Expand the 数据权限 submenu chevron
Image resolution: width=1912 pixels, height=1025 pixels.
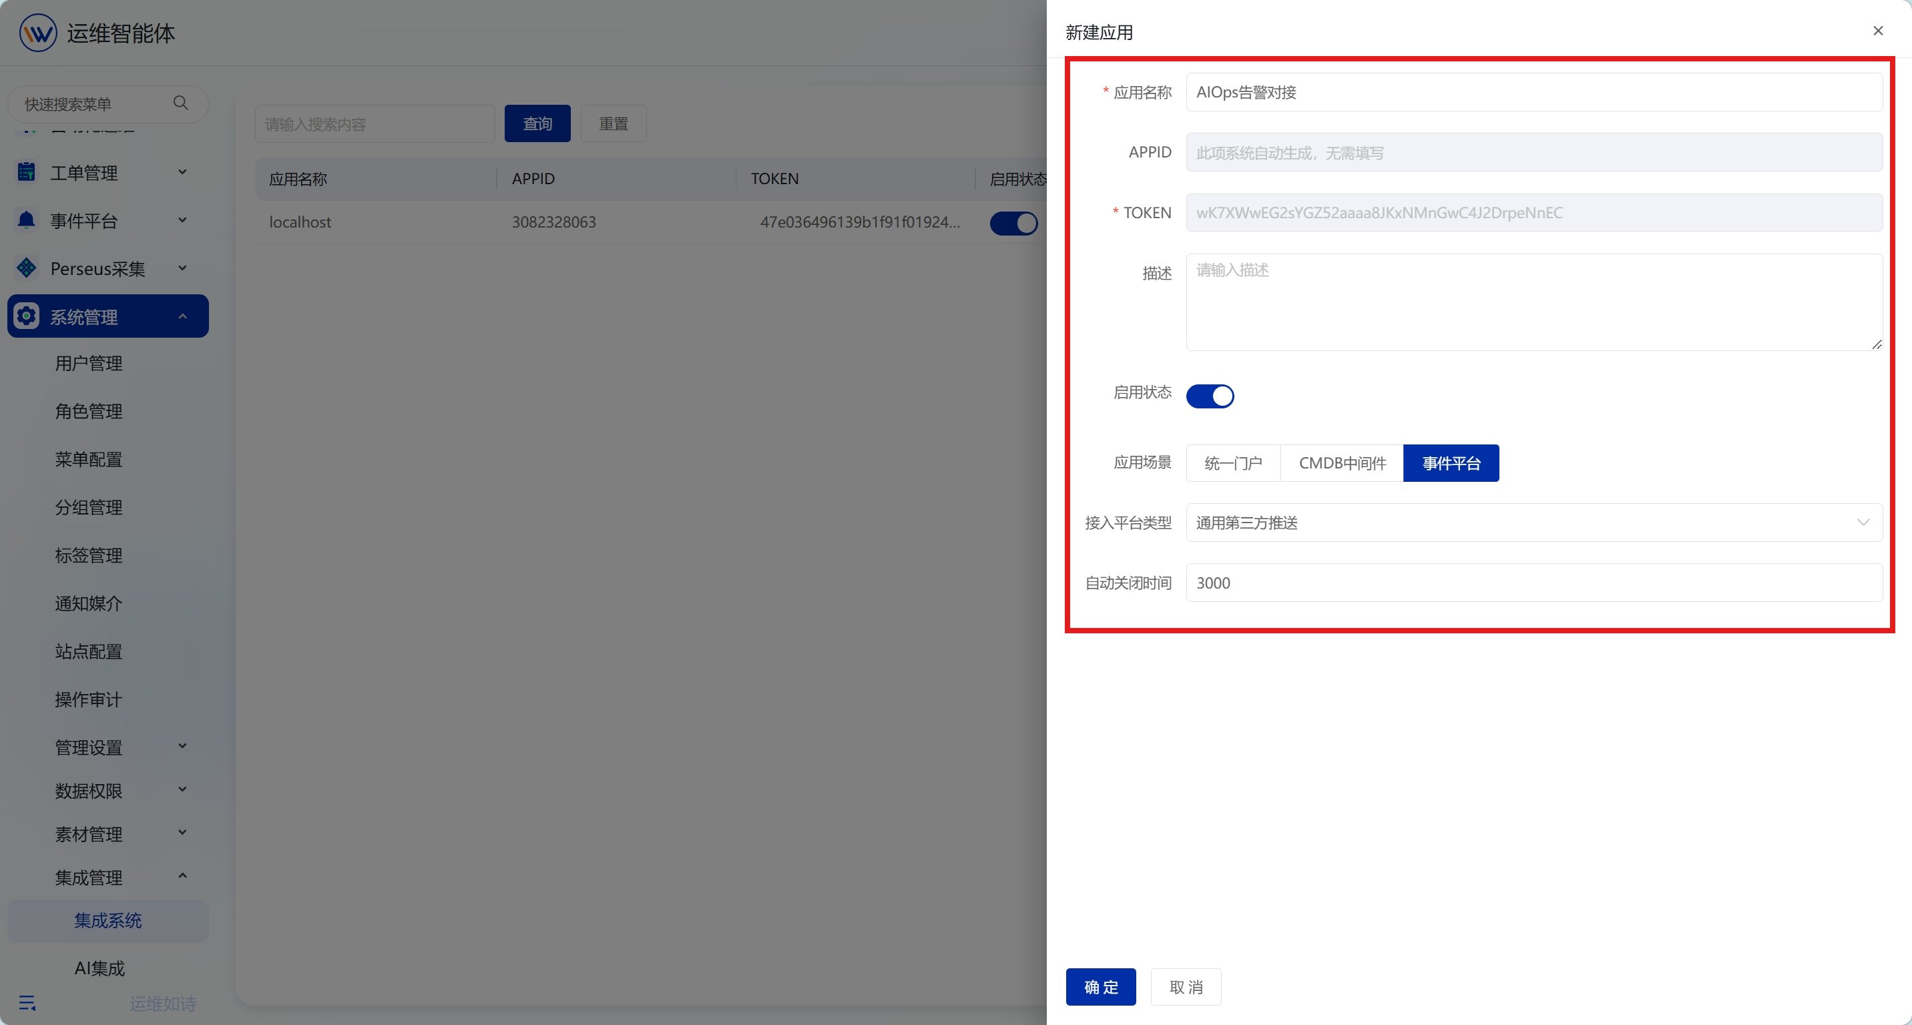pyautogui.click(x=183, y=789)
